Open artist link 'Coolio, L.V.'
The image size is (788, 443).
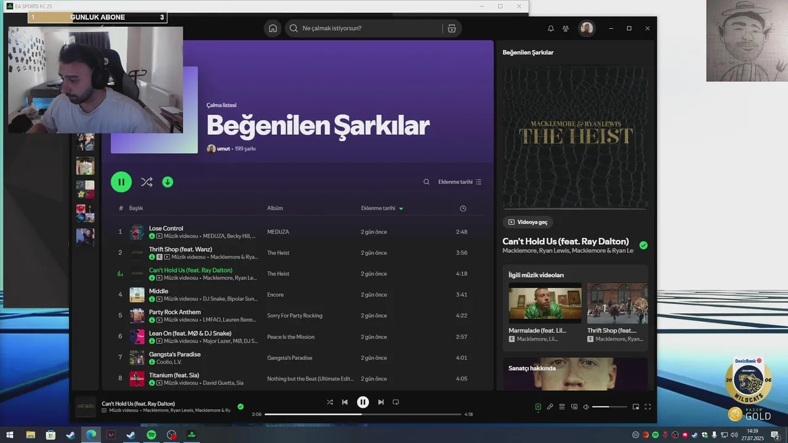169,362
